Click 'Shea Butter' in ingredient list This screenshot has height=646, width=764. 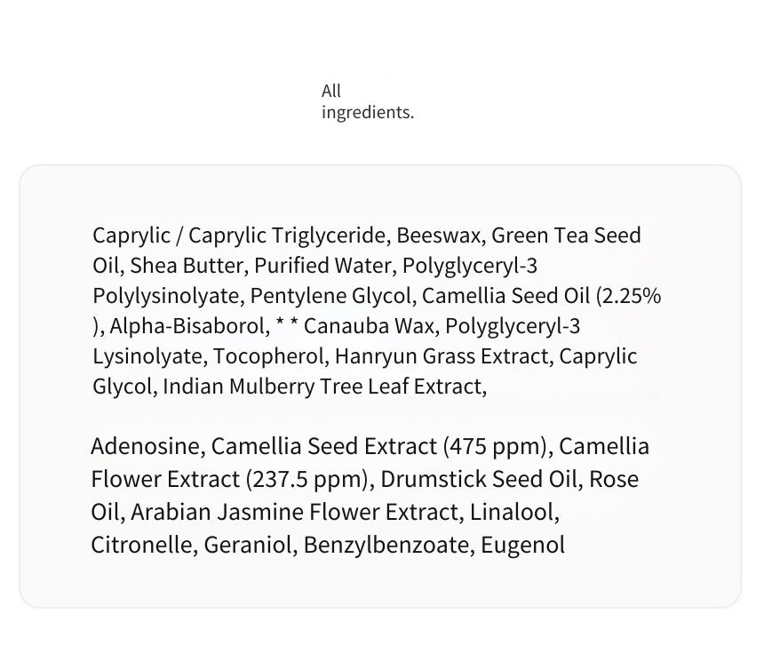pyautogui.click(x=187, y=266)
